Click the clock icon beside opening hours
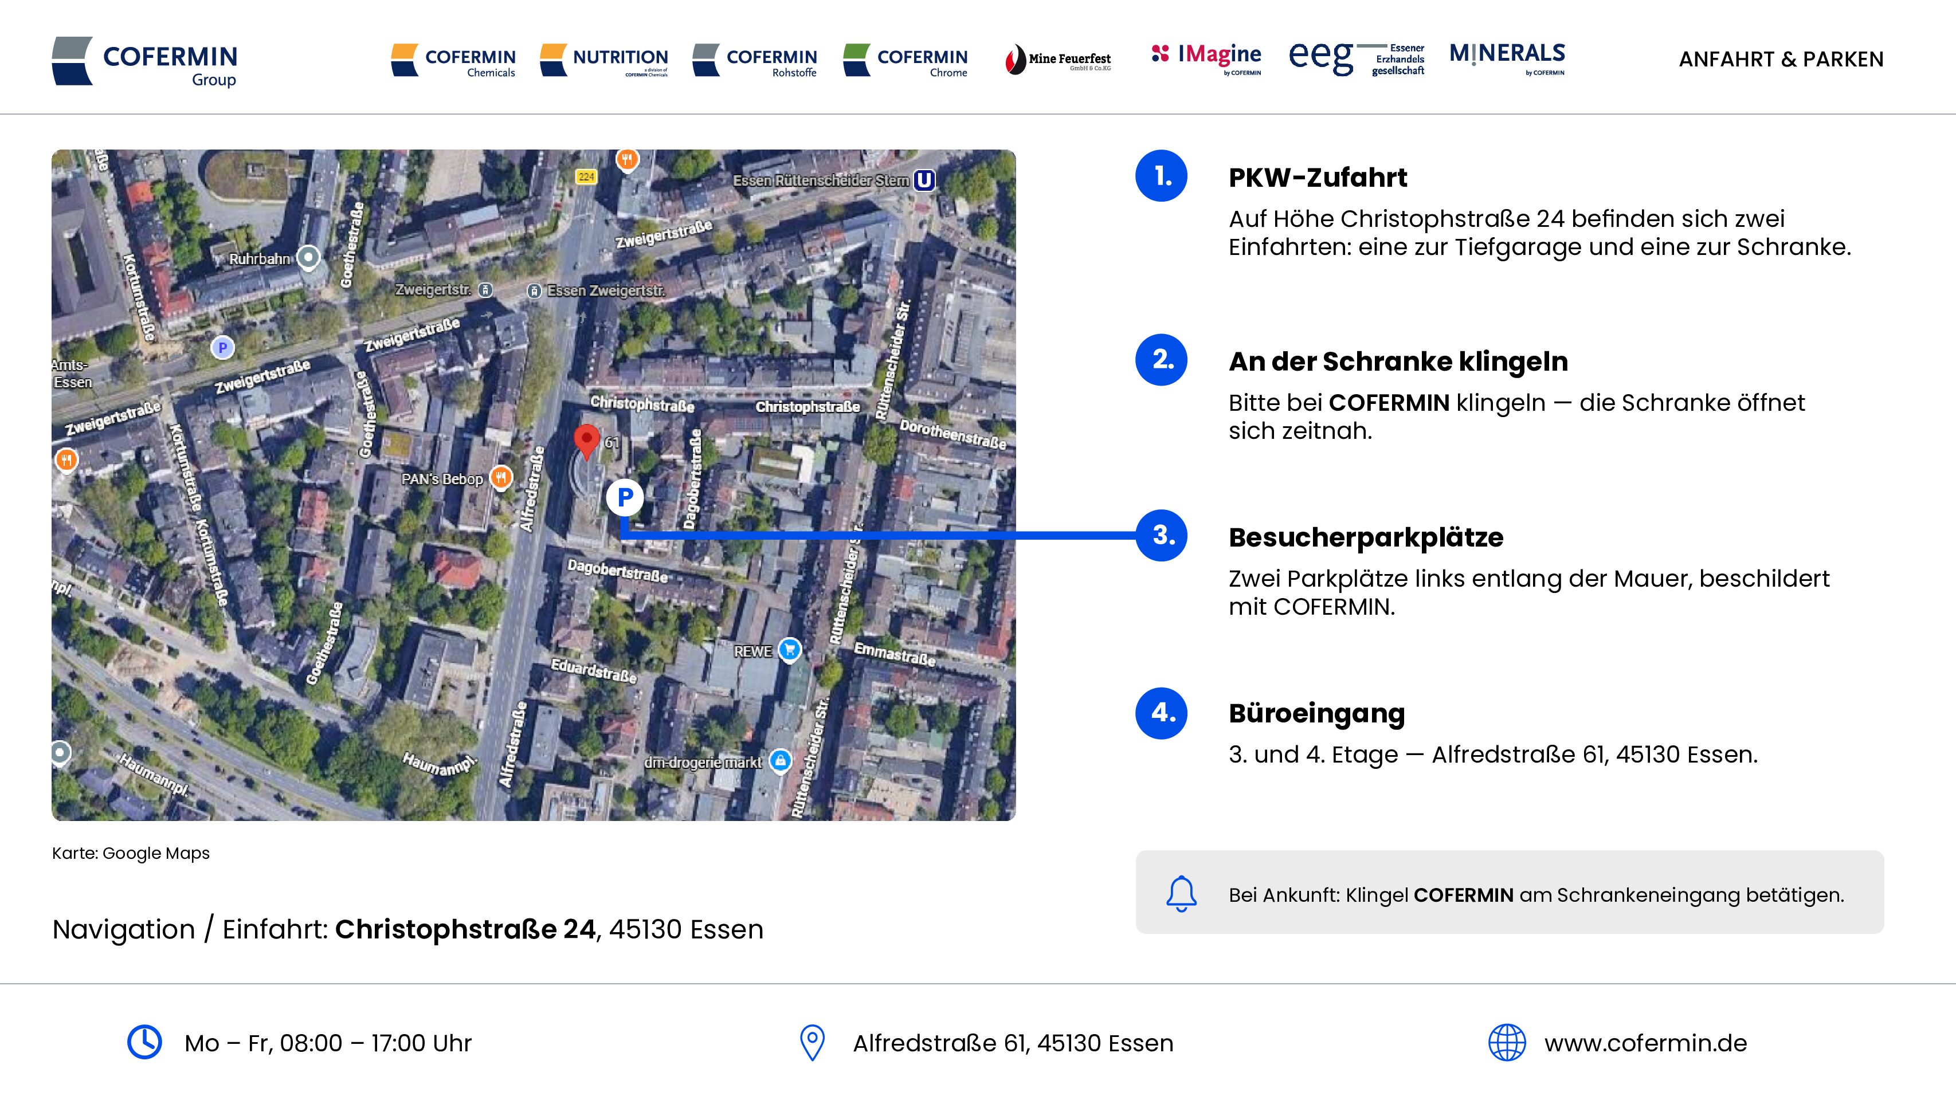Image resolution: width=1956 pixels, height=1100 pixels. pyautogui.click(x=144, y=1042)
